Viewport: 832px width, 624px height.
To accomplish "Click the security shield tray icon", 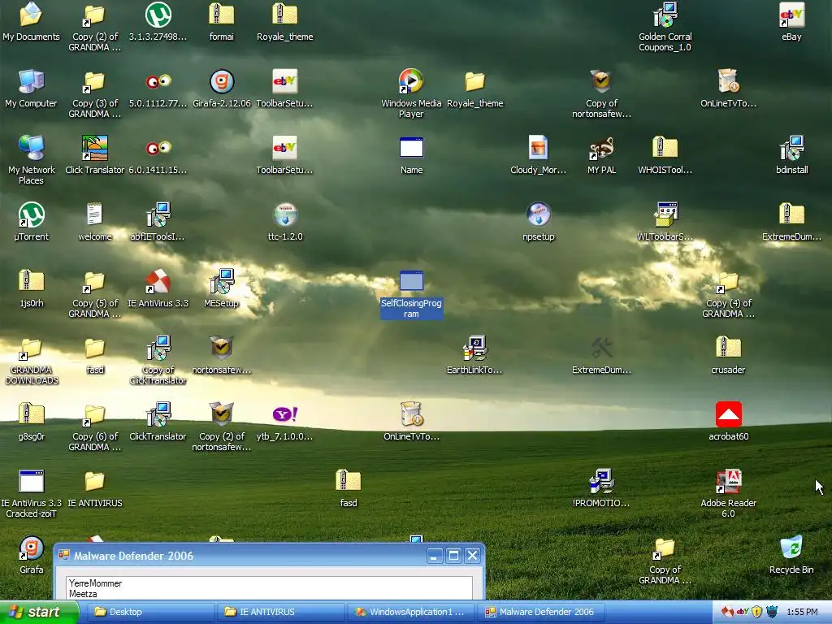I will tap(756, 613).
